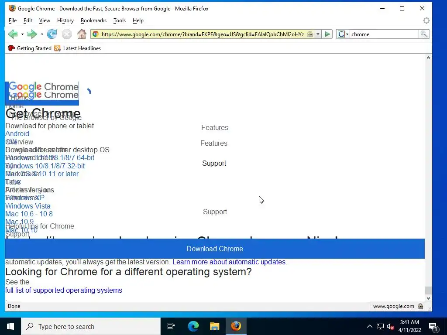Launch Microsoft Edge from taskbar
447x335 pixels.
(193, 326)
